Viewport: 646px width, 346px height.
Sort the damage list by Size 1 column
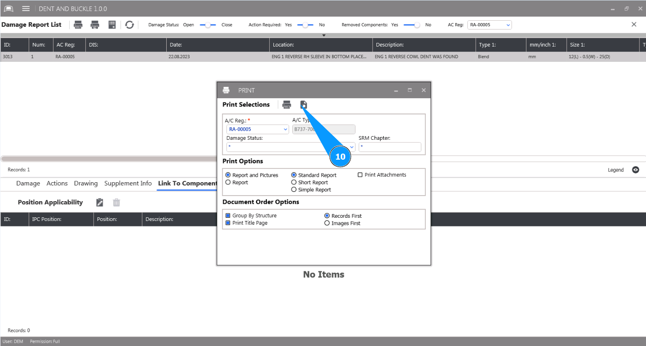click(x=603, y=45)
